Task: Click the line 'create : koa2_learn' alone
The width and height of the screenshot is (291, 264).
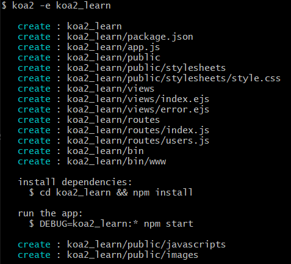Action: 70,26
